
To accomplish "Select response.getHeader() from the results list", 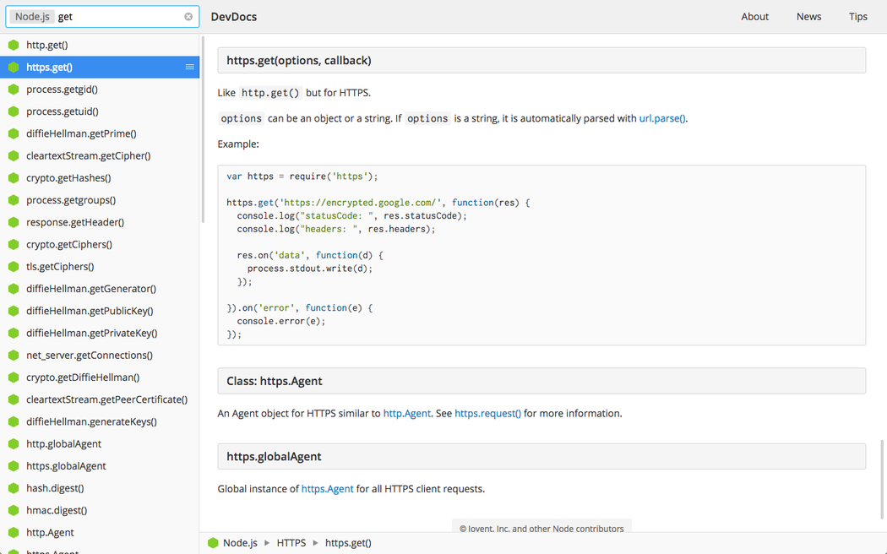I will 75,222.
